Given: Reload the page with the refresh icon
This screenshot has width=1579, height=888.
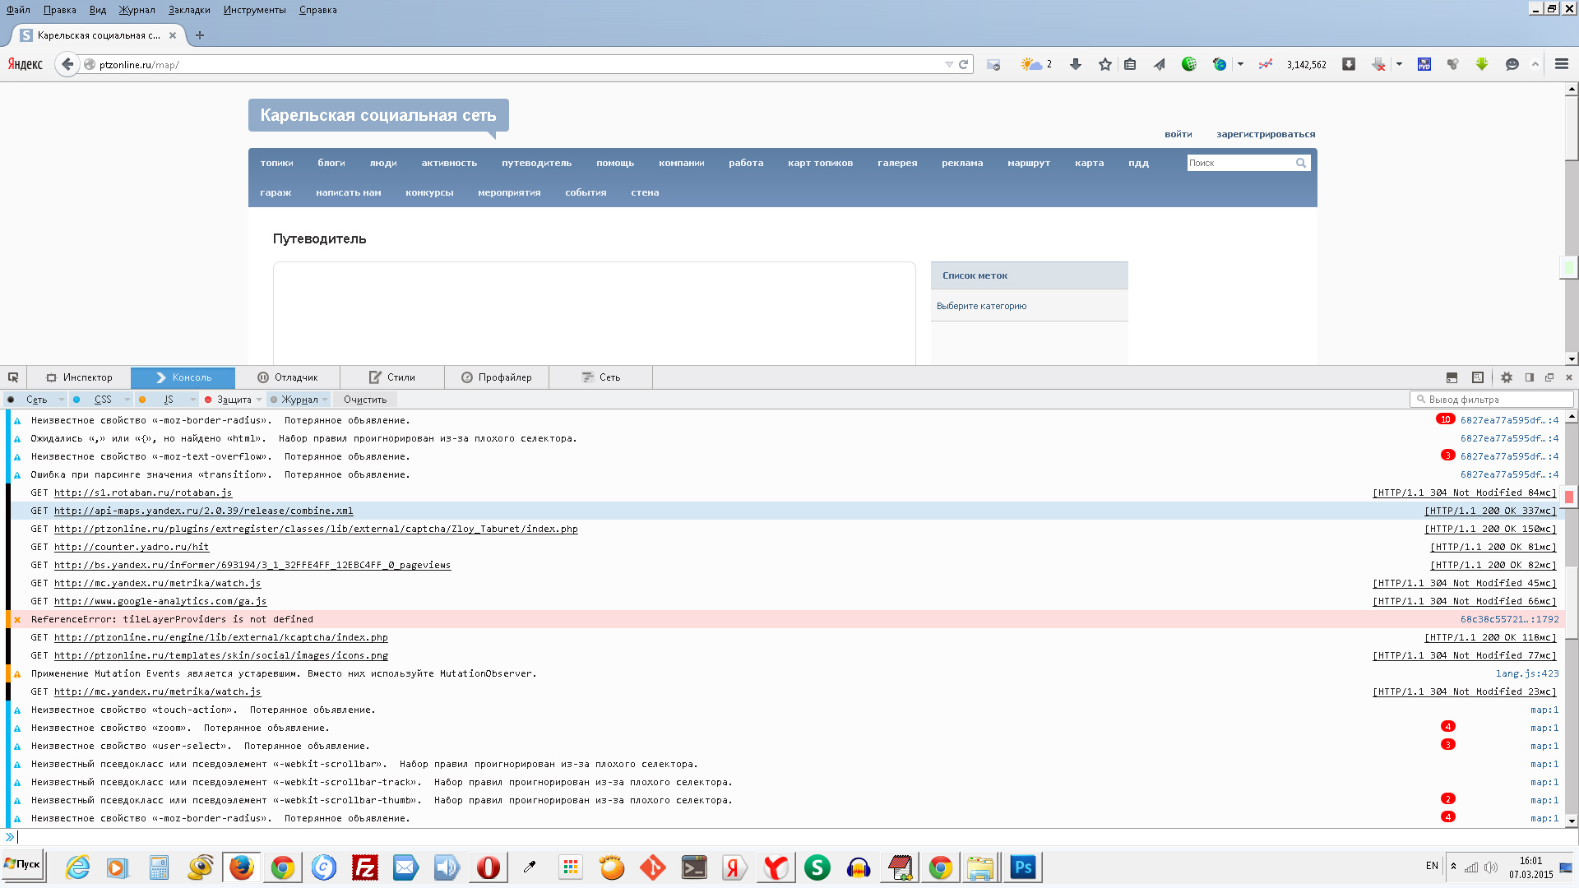Looking at the screenshot, I should pos(963,64).
